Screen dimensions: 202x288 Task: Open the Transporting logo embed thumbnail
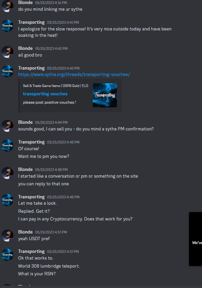pyautogui.click(x=105, y=95)
